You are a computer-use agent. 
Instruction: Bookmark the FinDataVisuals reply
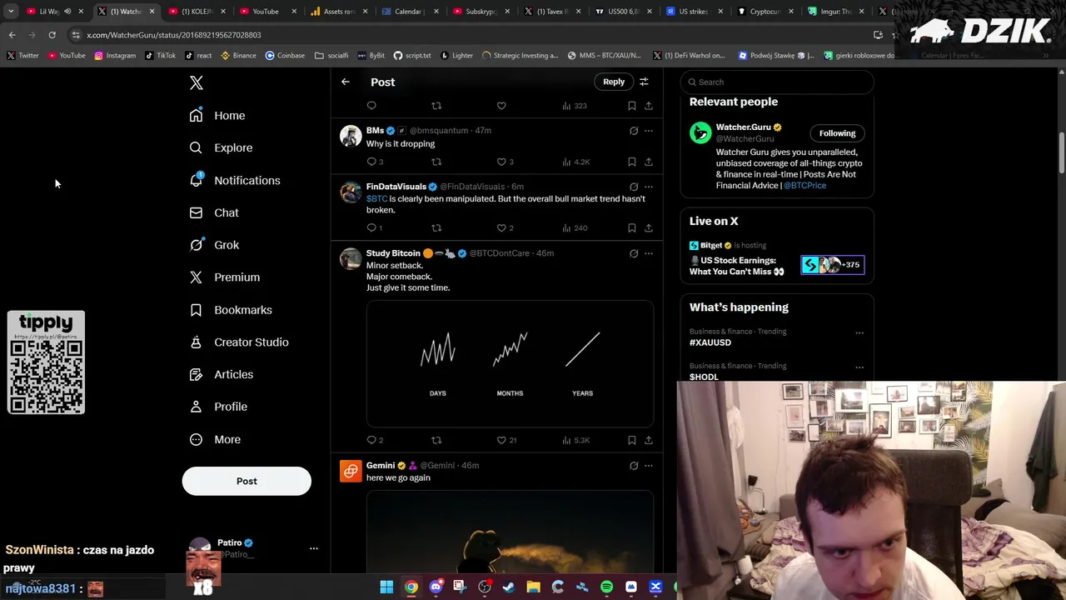632,227
